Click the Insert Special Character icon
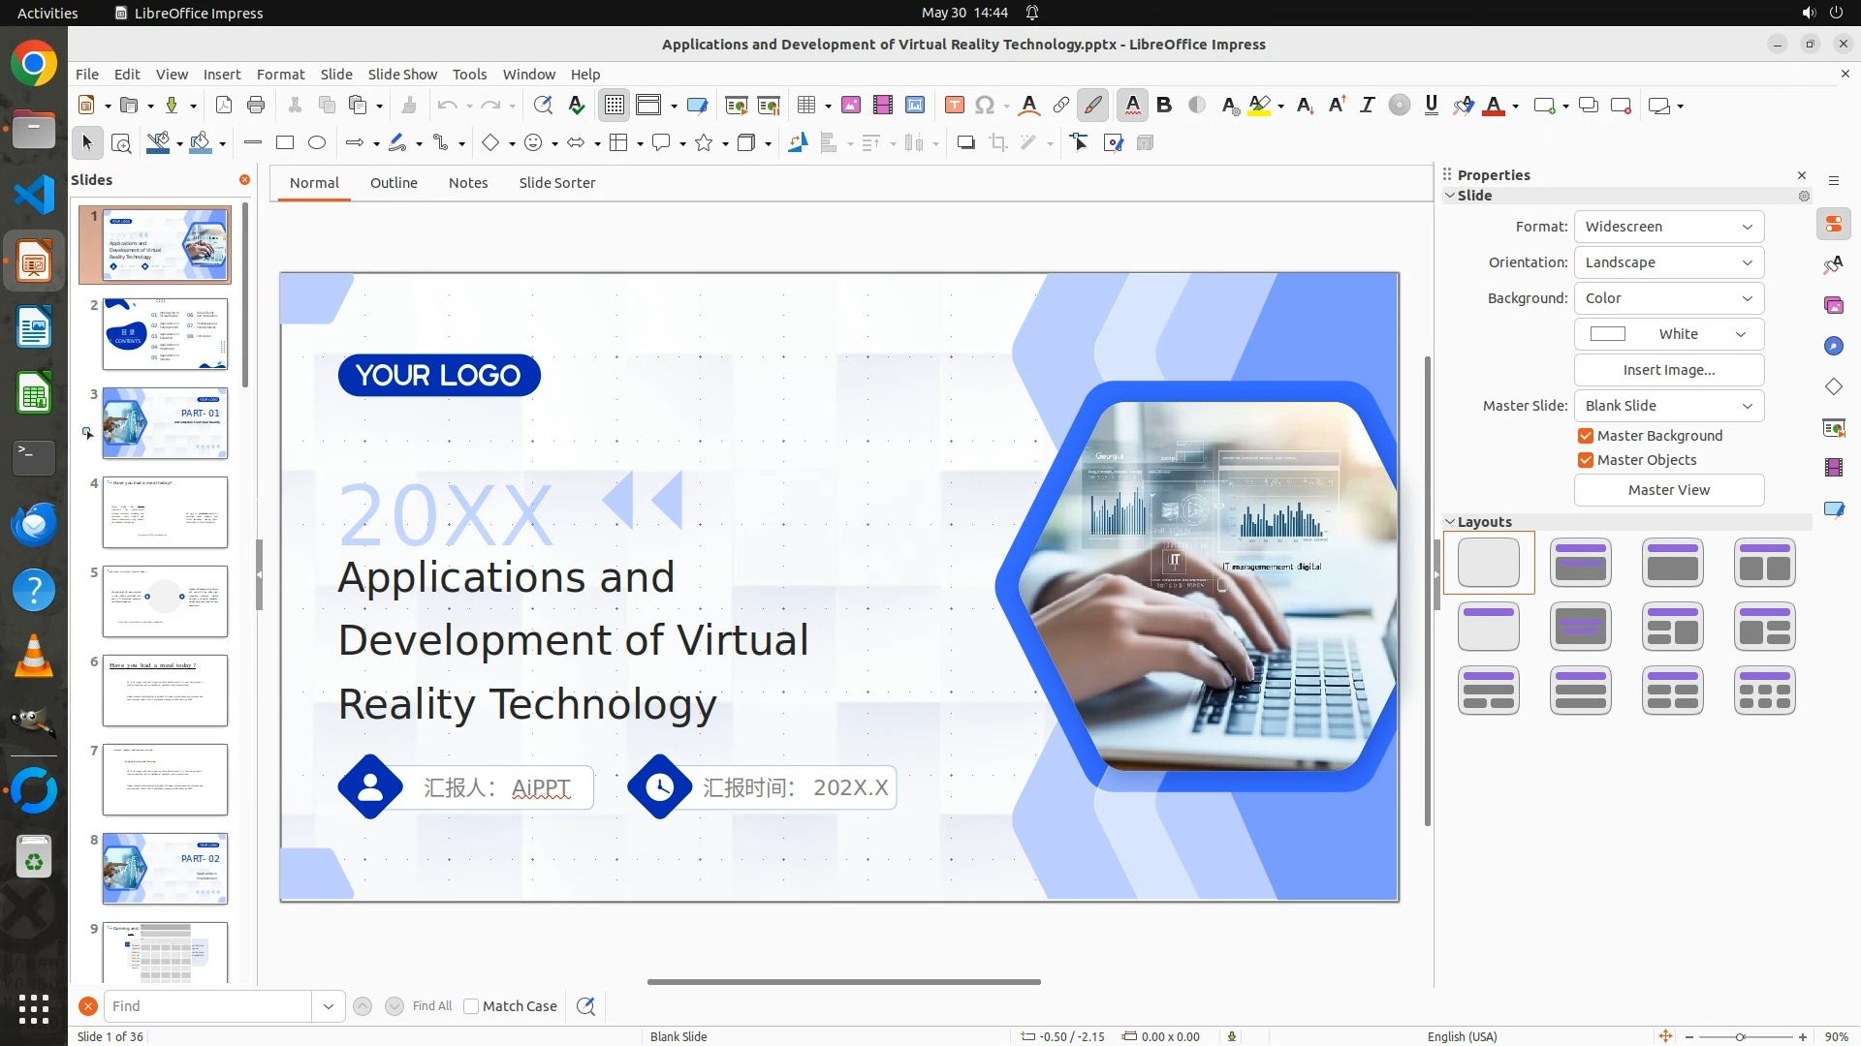 point(985,106)
